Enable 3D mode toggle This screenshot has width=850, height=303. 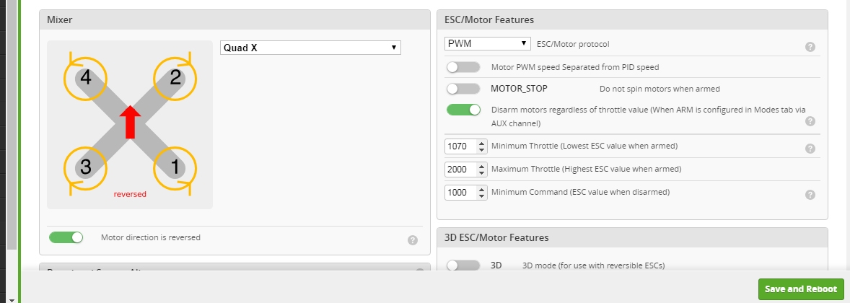click(463, 265)
